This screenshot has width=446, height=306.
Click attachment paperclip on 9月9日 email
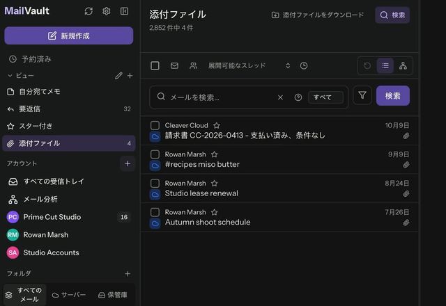pos(406,165)
